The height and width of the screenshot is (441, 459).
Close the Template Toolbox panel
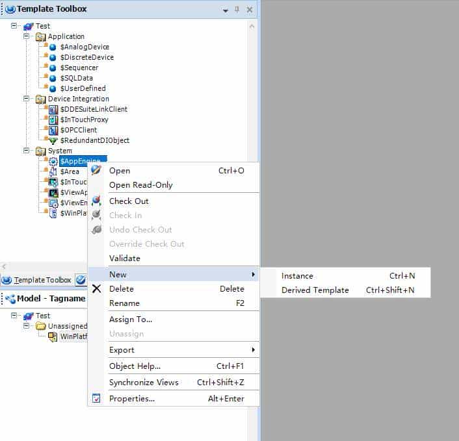pos(250,10)
